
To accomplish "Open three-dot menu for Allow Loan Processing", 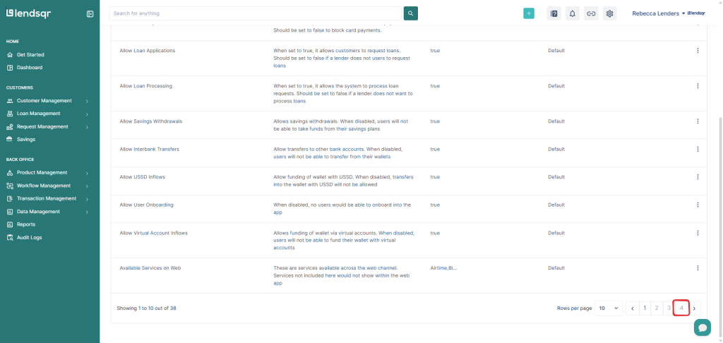I will [x=698, y=86].
